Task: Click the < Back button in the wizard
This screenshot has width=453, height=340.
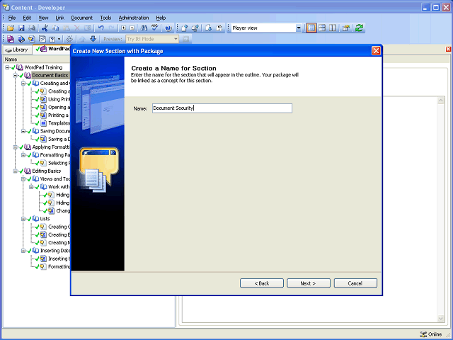Action: click(x=261, y=283)
